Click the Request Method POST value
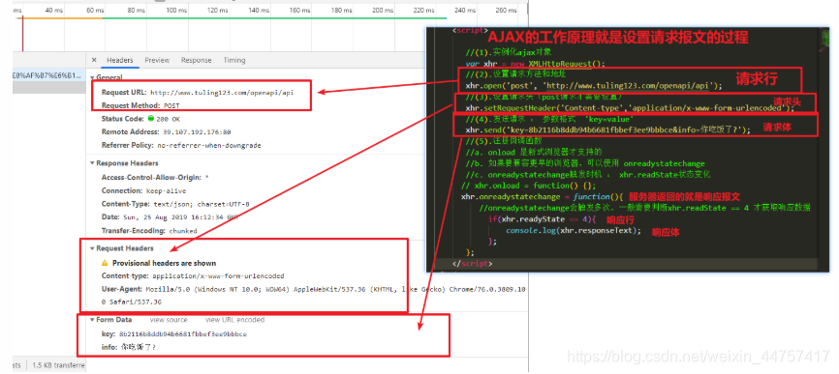This screenshot has width=839, height=374. [171, 105]
